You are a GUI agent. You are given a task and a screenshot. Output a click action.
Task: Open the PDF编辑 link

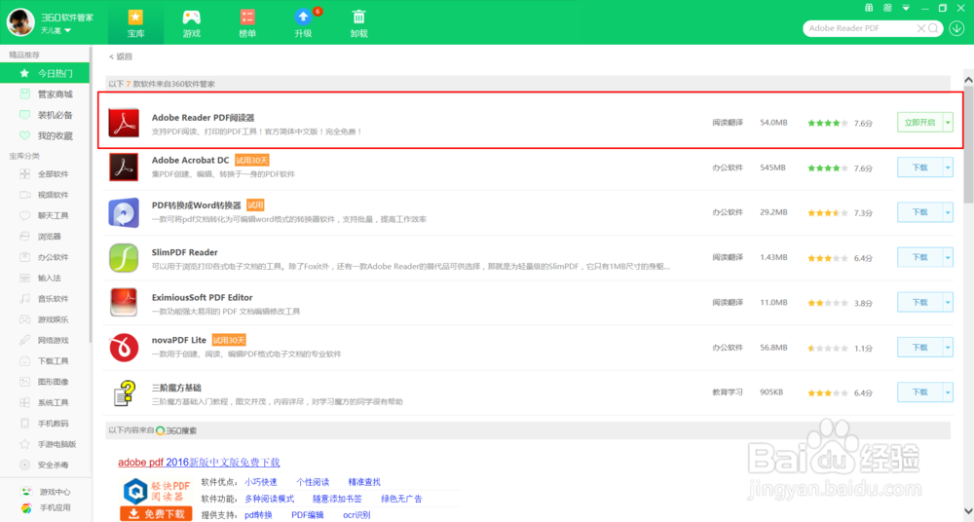point(308,515)
